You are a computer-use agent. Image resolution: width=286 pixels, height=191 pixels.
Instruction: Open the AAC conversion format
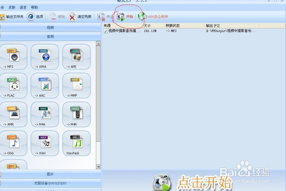[45, 86]
